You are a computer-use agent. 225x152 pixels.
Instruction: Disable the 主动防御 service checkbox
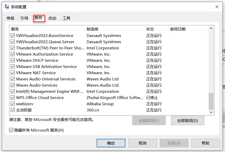(x=12, y=110)
